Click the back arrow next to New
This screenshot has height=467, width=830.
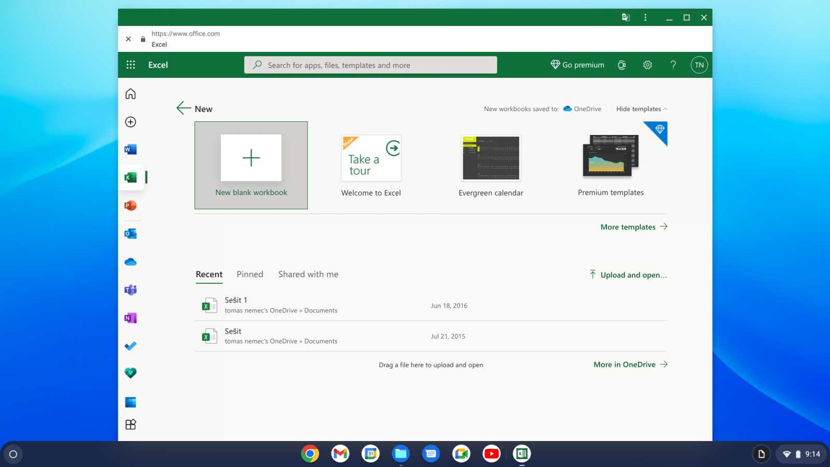click(184, 108)
